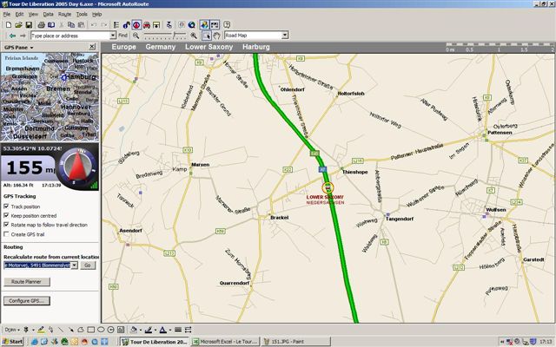The image size is (556, 347).
Task: Open the Road Map style dropdown
Action: click(285, 36)
